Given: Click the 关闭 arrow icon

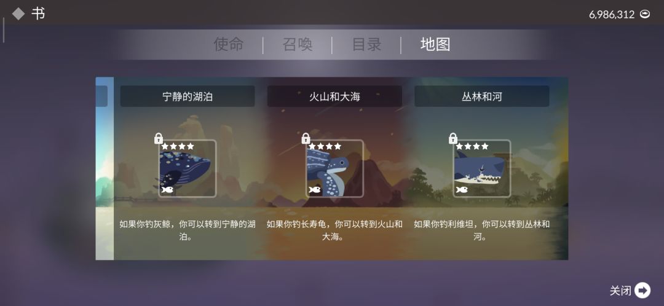Looking at the screenshot, I should 643,291.
